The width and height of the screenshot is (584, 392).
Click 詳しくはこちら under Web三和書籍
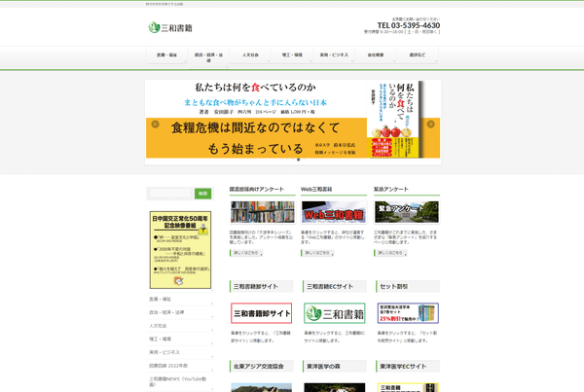tap(317, 253)
